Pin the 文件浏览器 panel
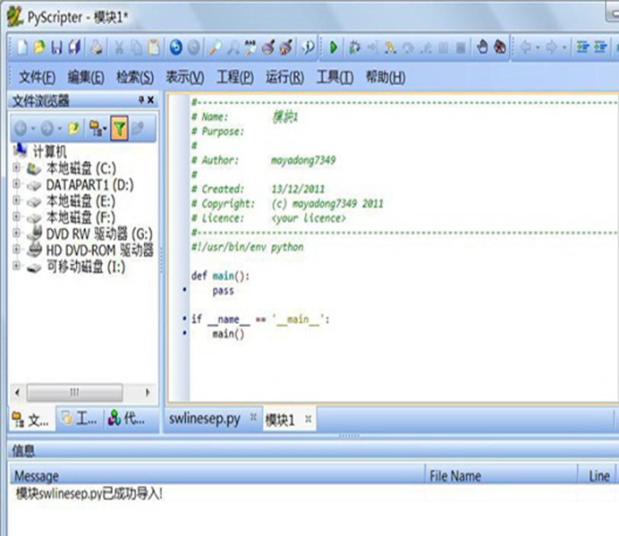619x536 pixels. click(x=141, y=100)
